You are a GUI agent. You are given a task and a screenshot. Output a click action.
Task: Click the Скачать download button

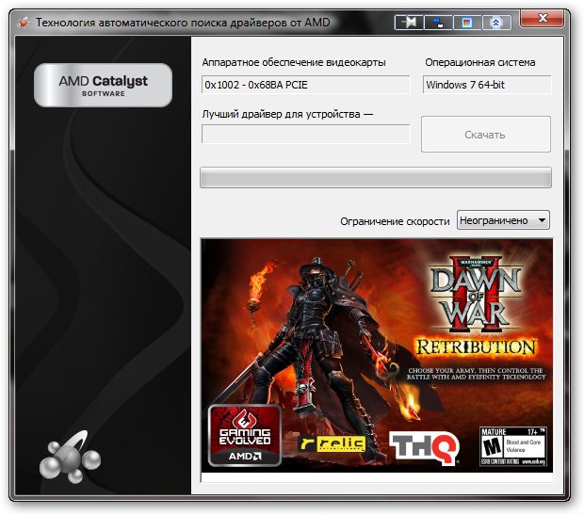pyautogui.click(x=485, y=135)
